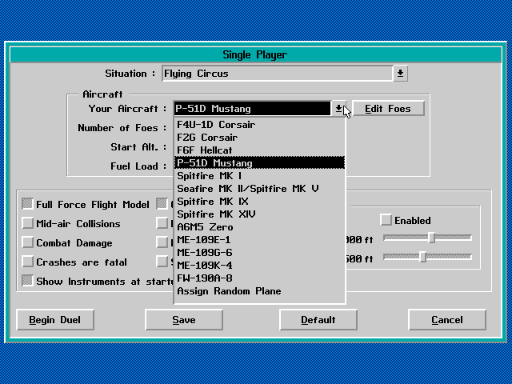This screenshot has height=384, width=512.
Task: Click the Number of Foes label
Action: point(122,128)
